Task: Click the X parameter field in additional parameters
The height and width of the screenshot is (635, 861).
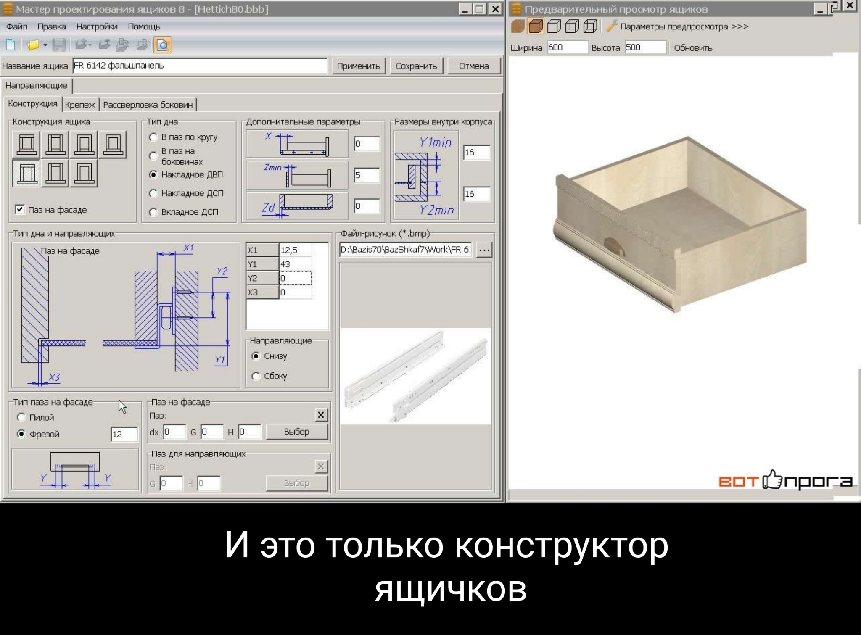Action: 367,144
